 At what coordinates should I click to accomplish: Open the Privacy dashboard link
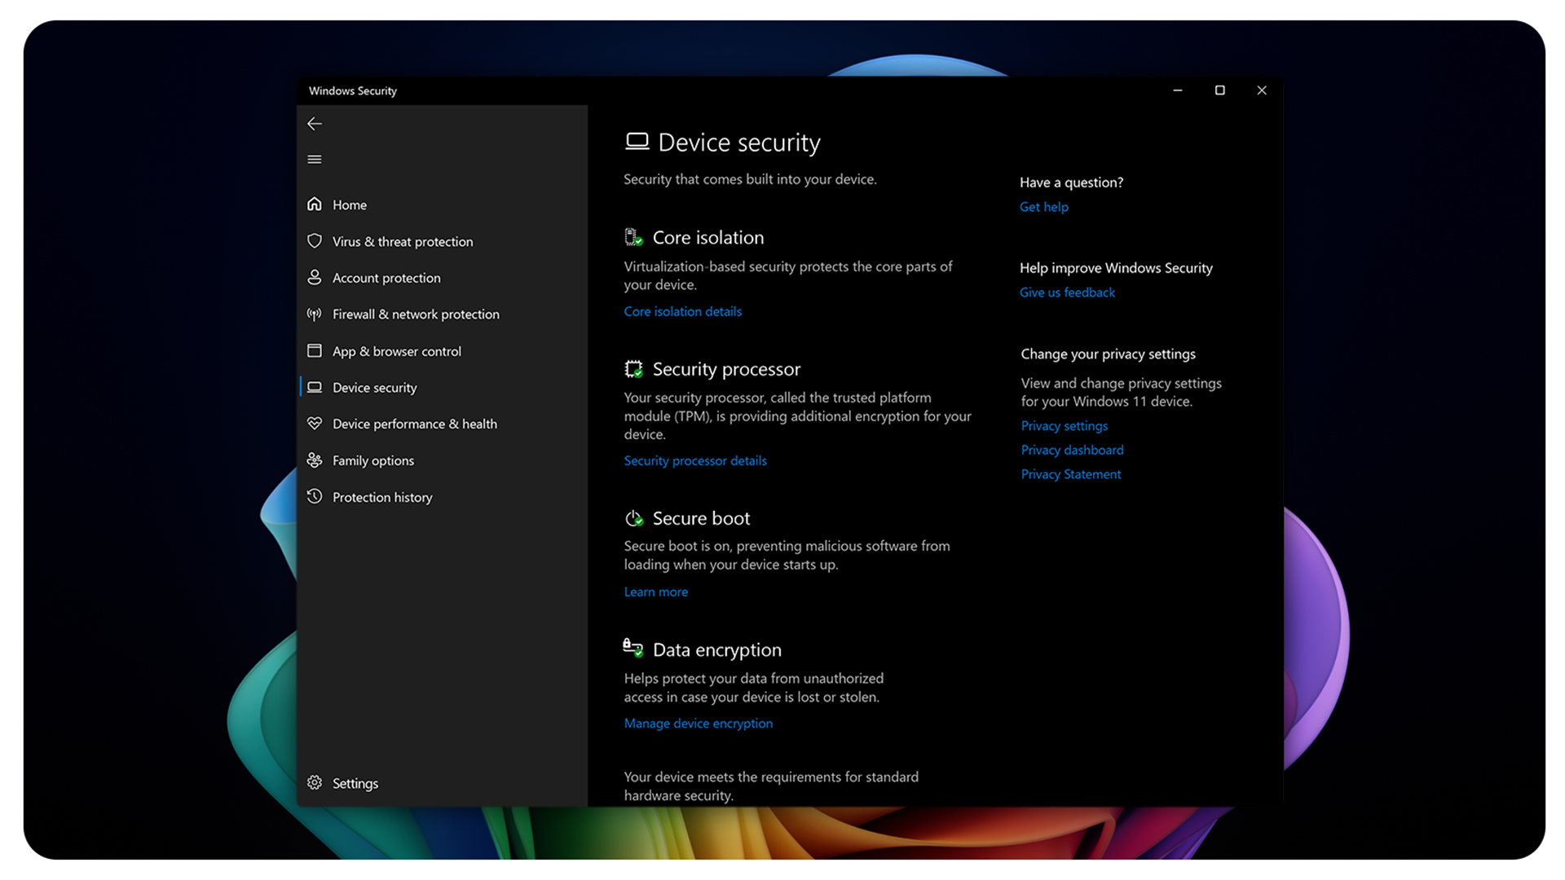point(1071,450)
